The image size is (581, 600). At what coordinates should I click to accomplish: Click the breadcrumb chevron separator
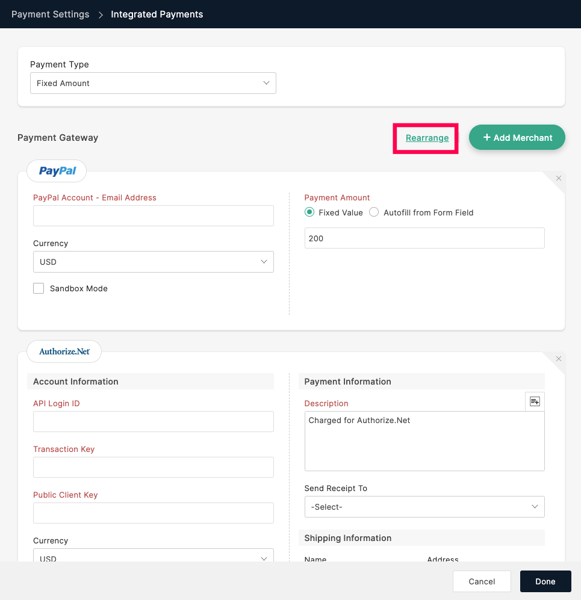[101, 14]
